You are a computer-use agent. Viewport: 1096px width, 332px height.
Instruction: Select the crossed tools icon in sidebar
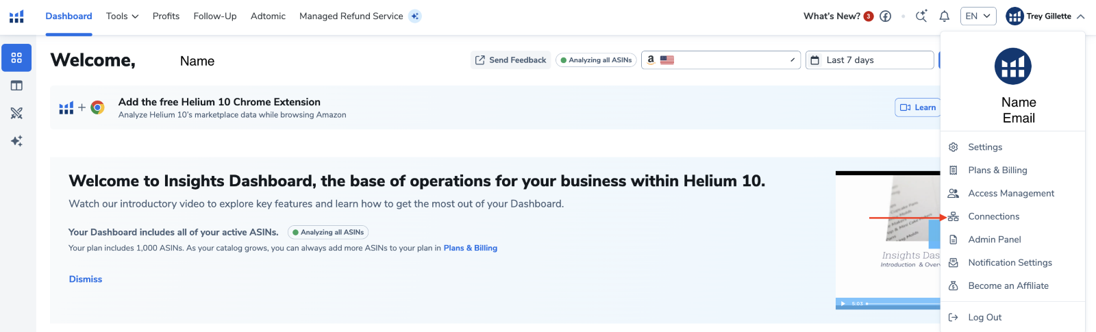pyautogui.click(x=16, y=113)
